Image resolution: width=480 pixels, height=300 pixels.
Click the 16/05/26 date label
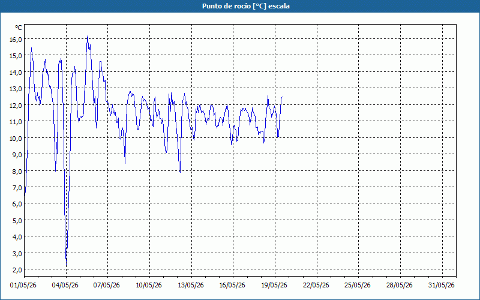232,286
